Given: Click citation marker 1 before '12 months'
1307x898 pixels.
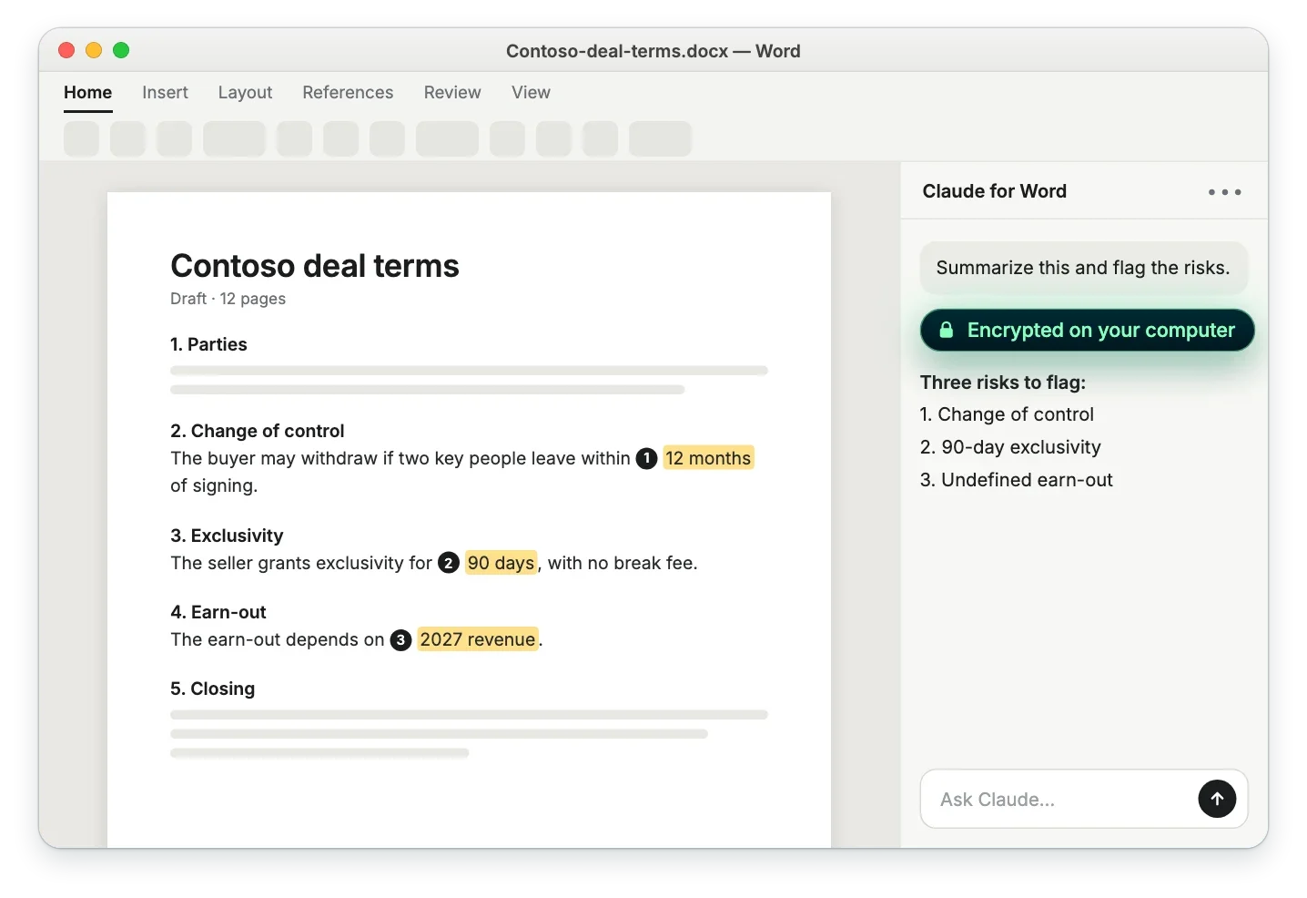Looking at the screenshot, I should point(646,458).
